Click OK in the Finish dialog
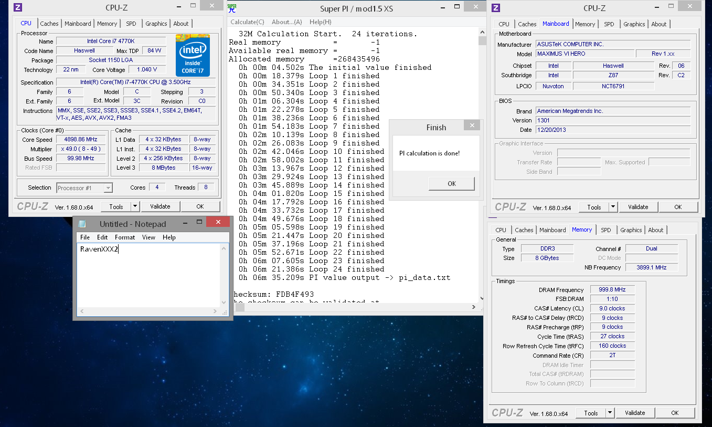The image size is (712, 427). pyautogui.click(x=452, y=183)
